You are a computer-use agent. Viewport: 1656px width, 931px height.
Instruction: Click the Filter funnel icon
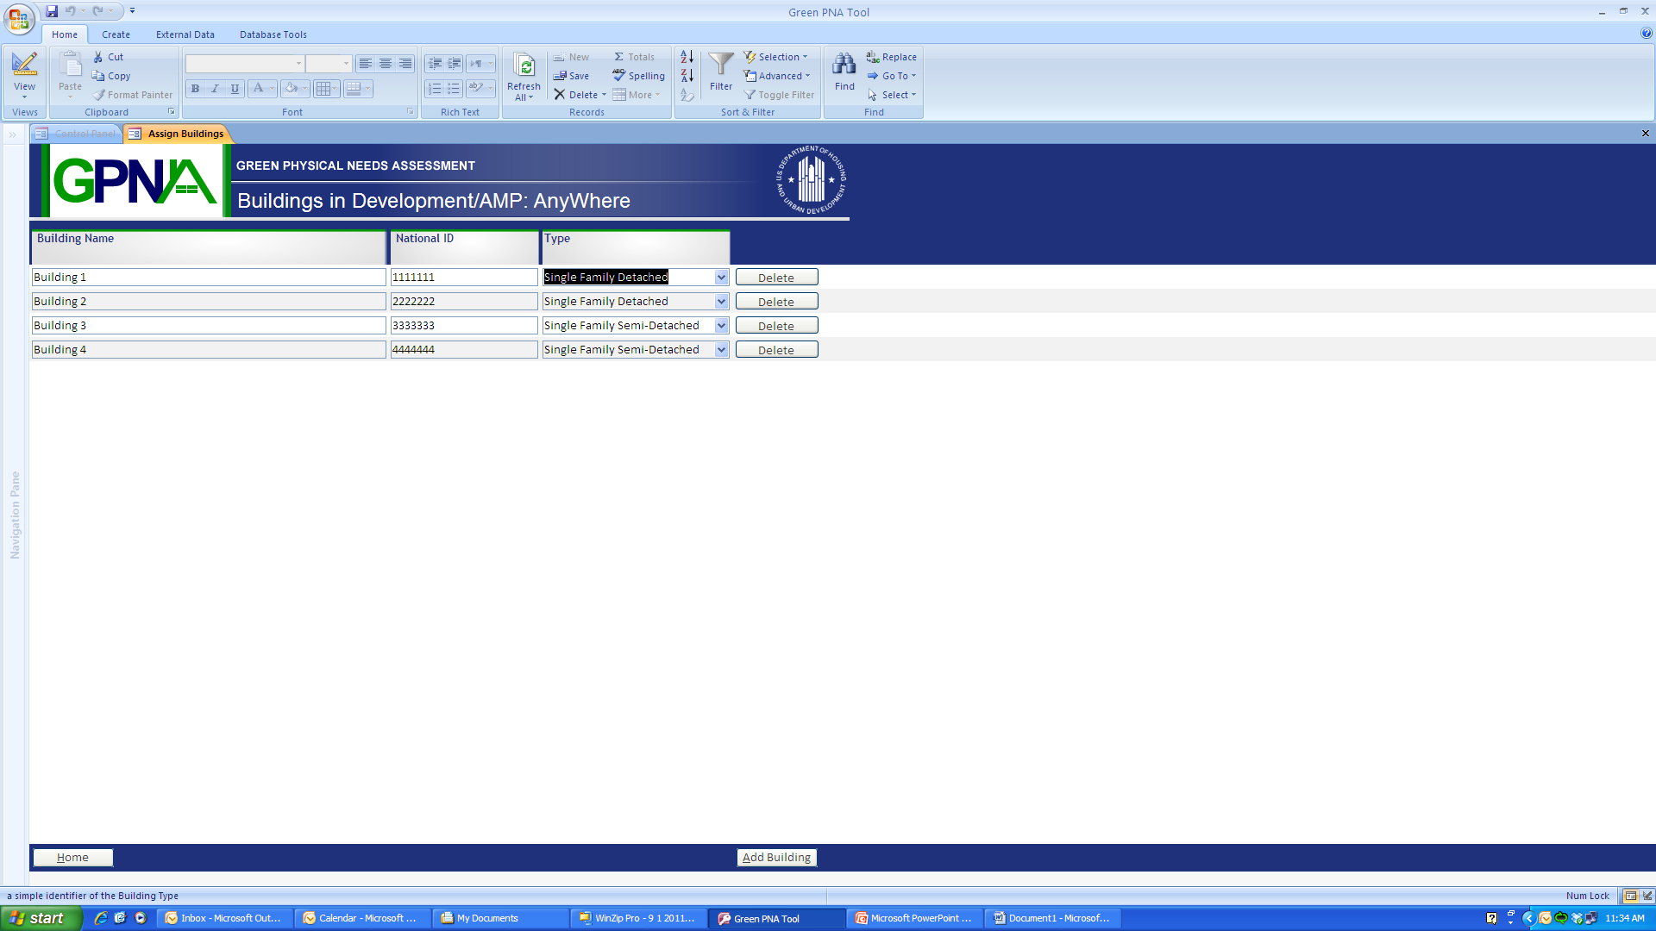[x=720, y=65]
